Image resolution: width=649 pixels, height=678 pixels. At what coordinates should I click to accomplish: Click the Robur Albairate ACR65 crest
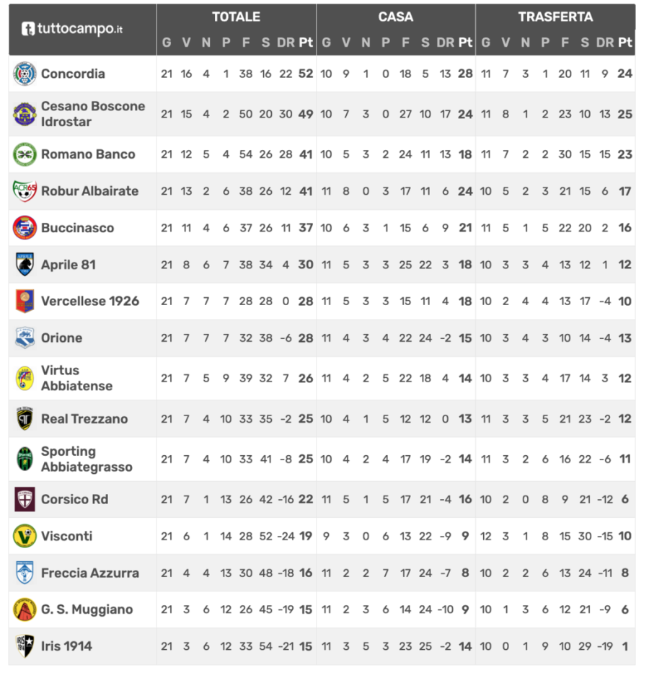click(x=25, y=191)
